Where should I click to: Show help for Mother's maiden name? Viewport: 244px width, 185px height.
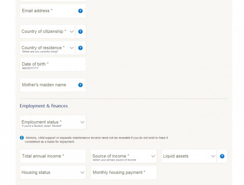[80, 85]
